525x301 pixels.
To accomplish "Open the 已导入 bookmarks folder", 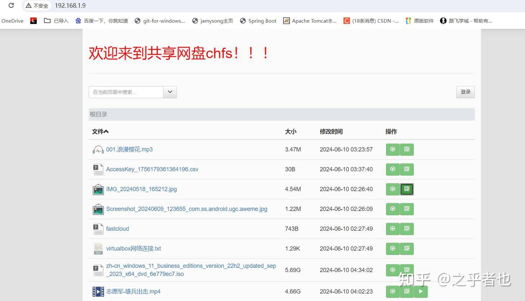I will point(56,21).
